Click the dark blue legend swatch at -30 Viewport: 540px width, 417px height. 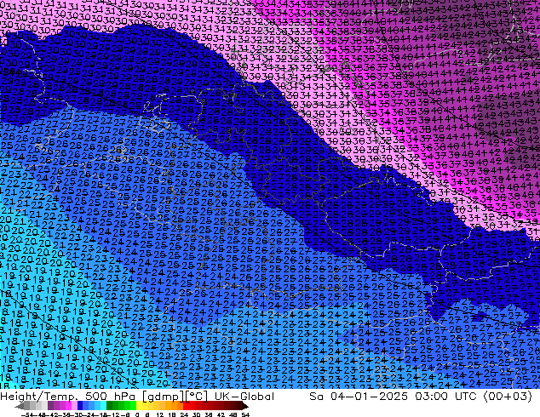coord(80,406)
